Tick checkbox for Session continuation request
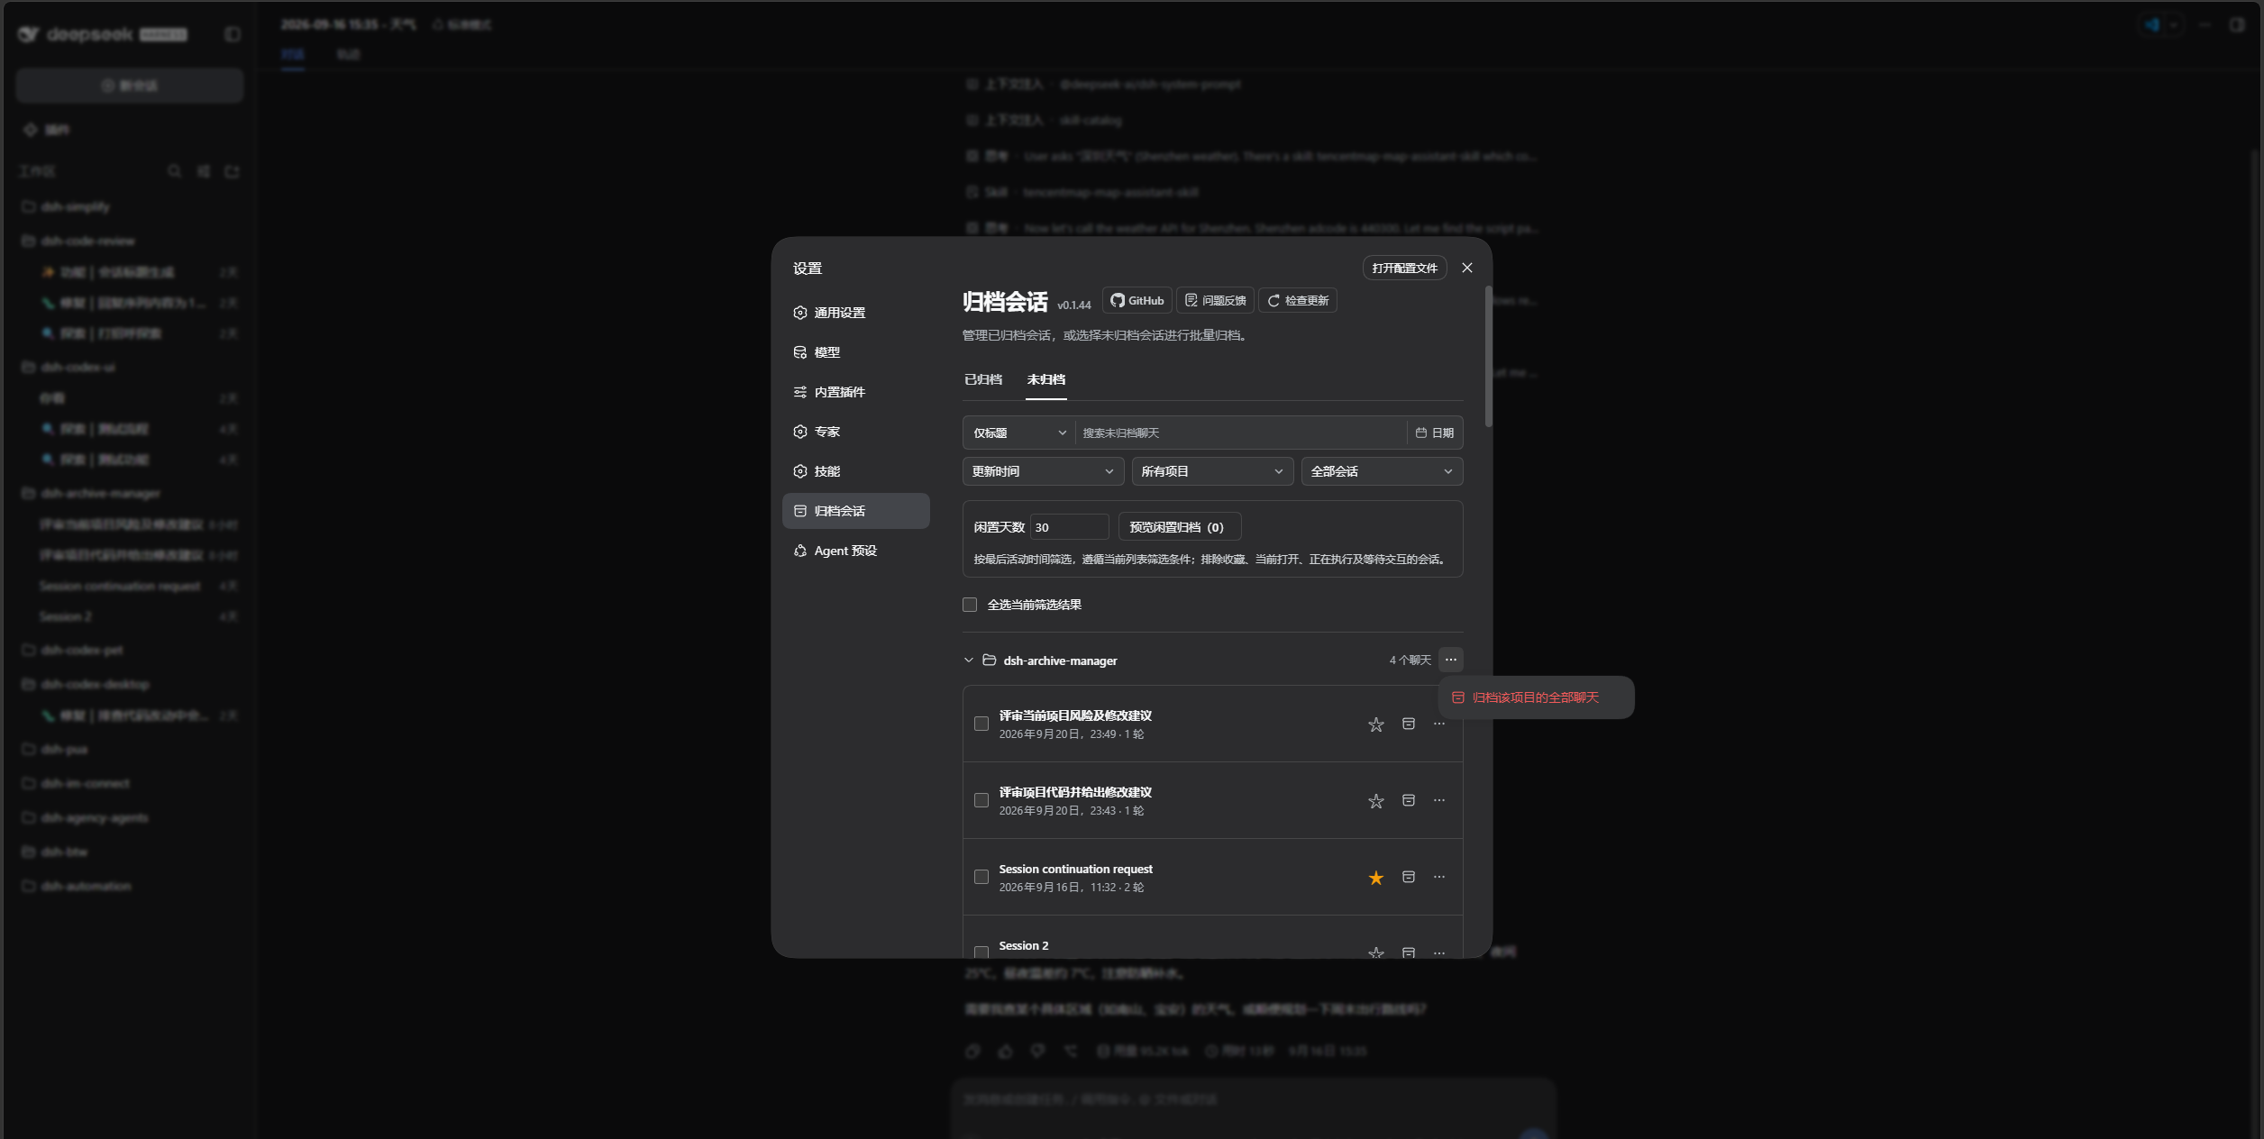Image resolution: width=2264 pixels, height=1139 pixels. pyautogui.click(x=981, y=877)
